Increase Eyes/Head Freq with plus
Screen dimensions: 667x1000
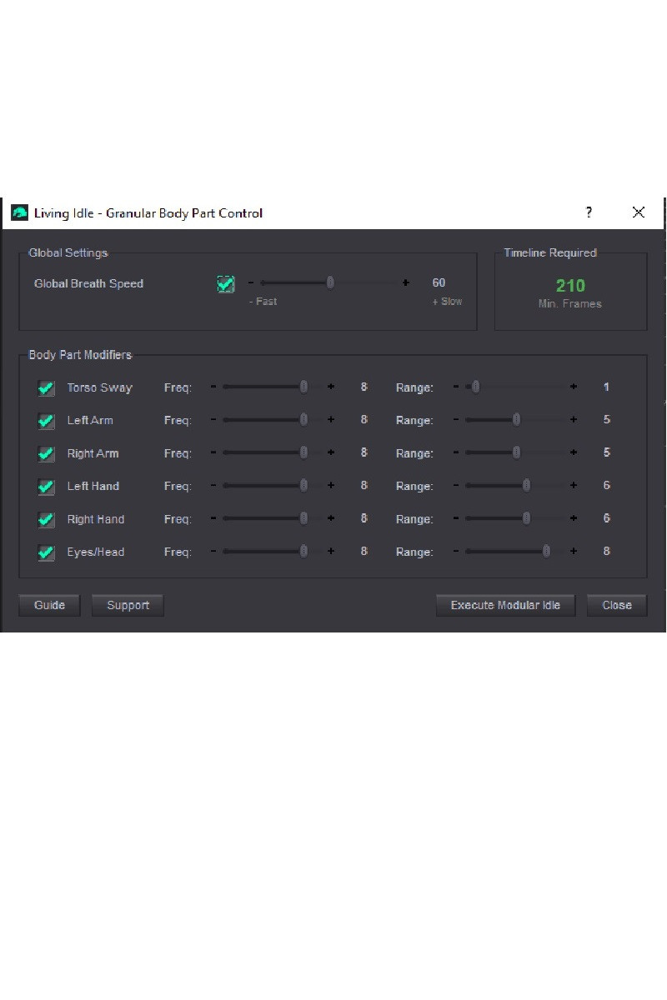pos(331,551)
